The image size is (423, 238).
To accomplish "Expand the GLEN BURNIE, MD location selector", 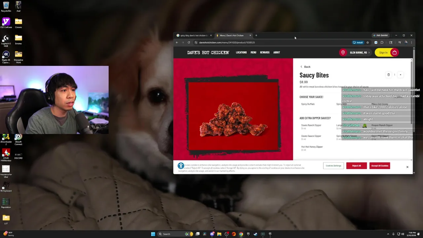I will click(x=360, y=53).
